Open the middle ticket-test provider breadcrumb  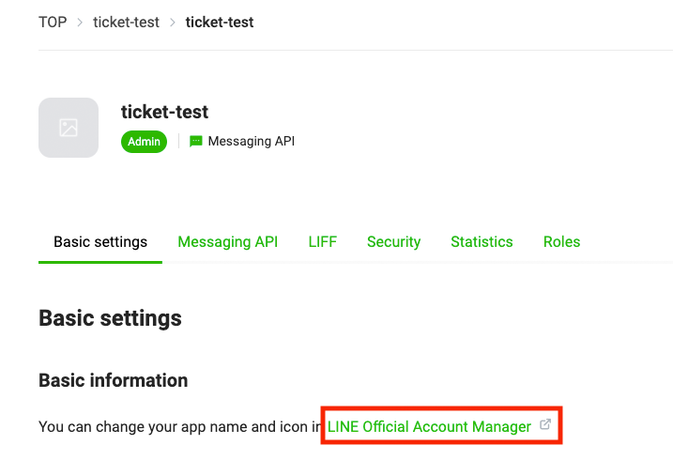(126, 22)
